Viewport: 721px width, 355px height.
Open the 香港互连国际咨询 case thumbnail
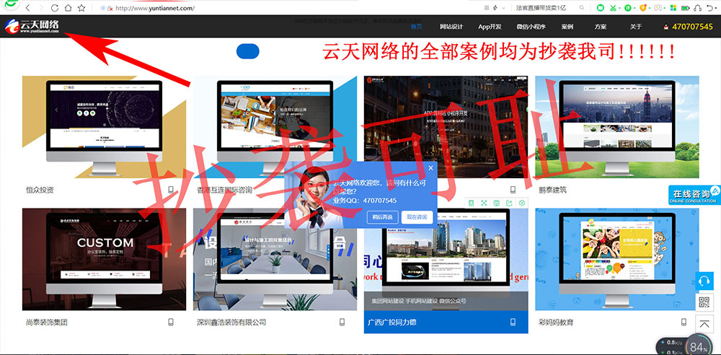coord(275,126)
